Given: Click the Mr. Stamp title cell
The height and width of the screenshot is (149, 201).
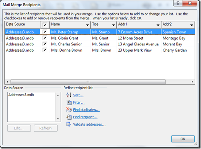Looking at the screenshot, I should point(104,32).
